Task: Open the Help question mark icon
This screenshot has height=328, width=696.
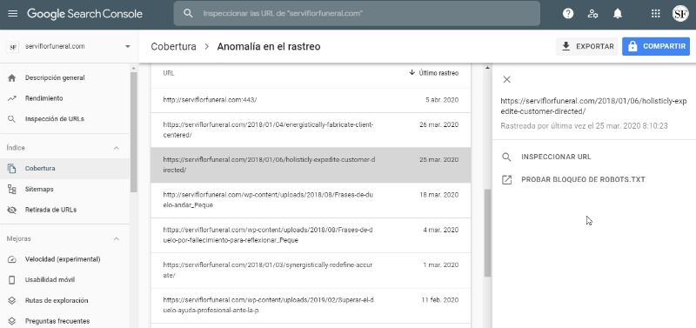Action: coord(568,14)
